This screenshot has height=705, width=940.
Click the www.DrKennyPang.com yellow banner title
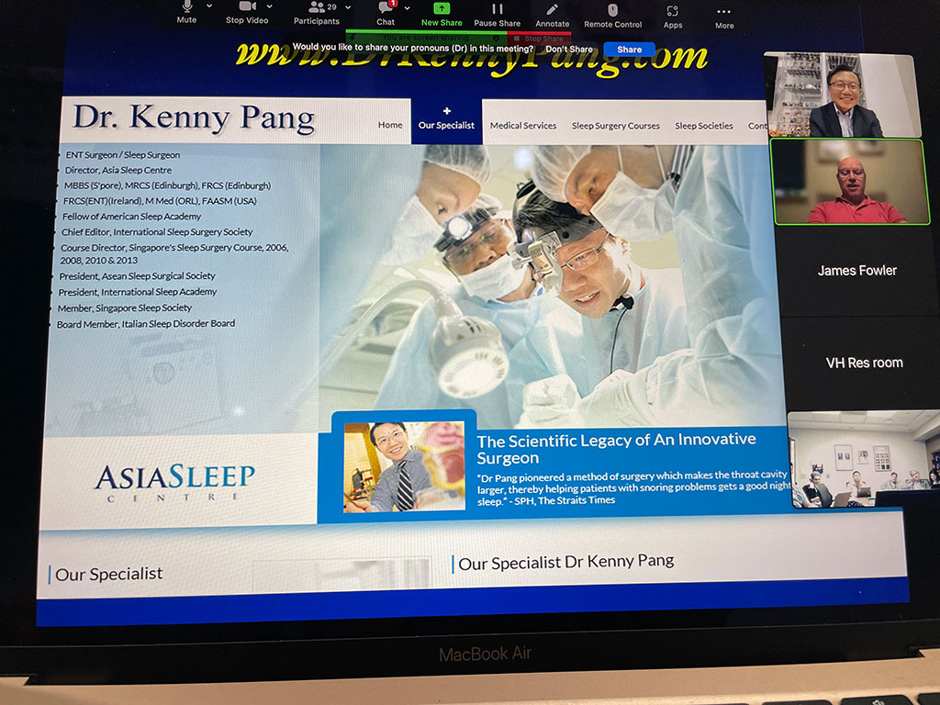coord(472,59)
